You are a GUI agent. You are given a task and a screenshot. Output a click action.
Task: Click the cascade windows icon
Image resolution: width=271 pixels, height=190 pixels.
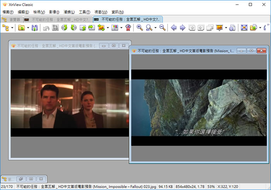(210, 28)
